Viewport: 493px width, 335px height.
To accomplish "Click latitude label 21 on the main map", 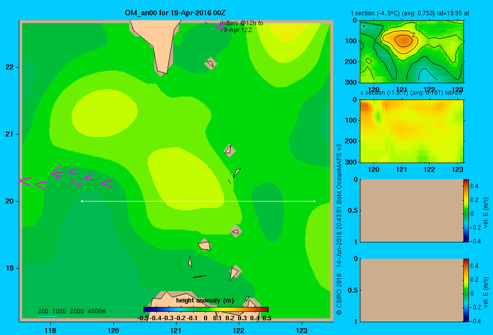I will (9, 134).
